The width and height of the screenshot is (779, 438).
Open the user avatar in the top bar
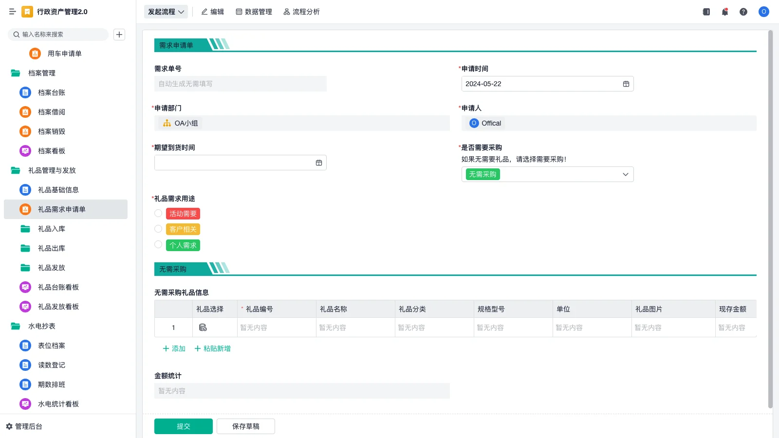[x=764, y=12]
